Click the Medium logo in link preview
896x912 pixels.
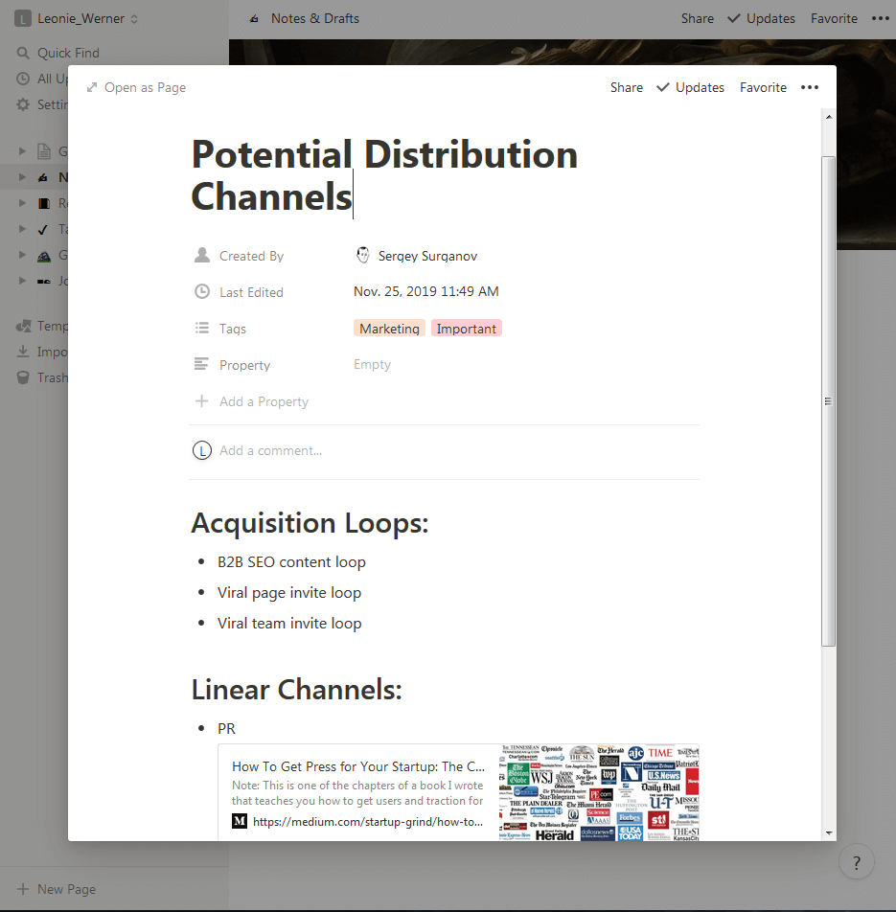(240, 821)
